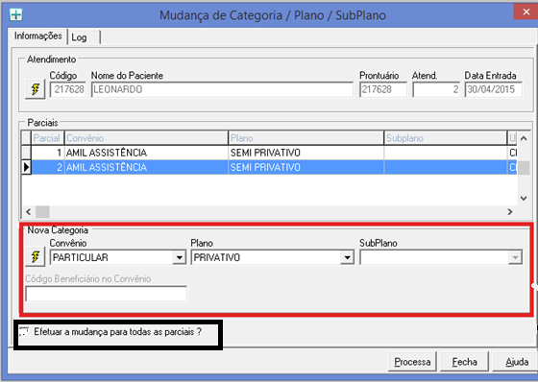Open the SubPlano dropdown arrow
The height and width of the screenshot is (382, 538).
[515, 257]
